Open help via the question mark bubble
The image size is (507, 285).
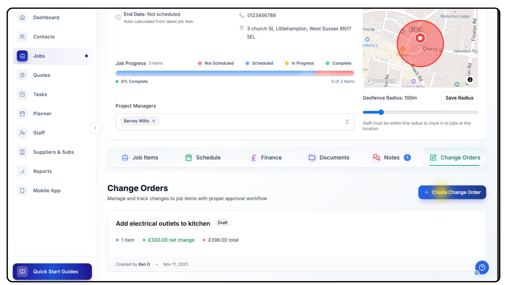point(482,268)
